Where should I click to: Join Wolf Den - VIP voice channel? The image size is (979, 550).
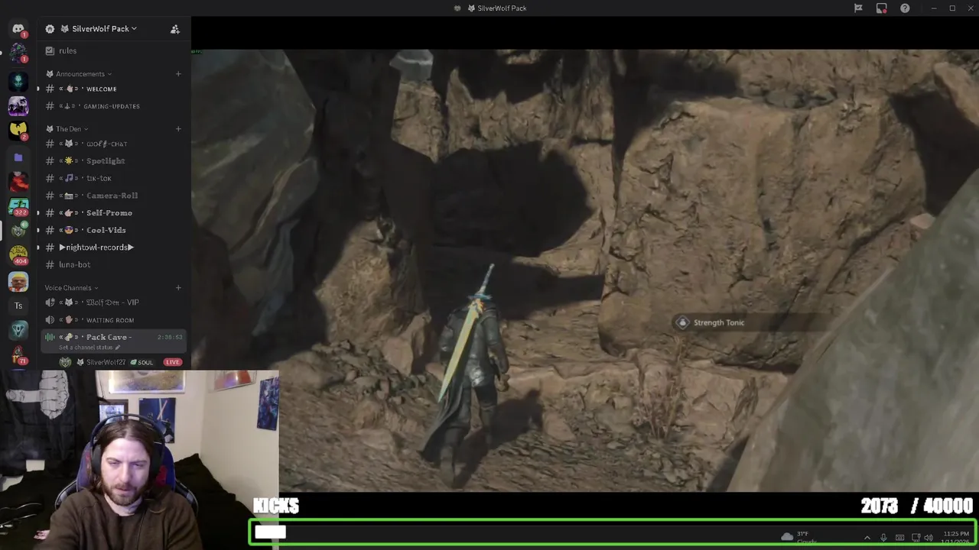click(112, 302)
